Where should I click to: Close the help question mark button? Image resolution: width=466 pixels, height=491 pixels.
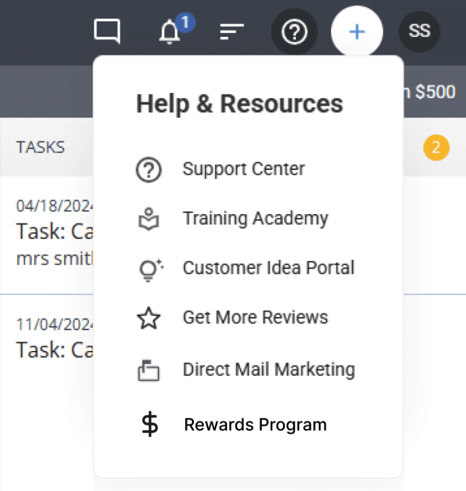(x=294, y=32)
